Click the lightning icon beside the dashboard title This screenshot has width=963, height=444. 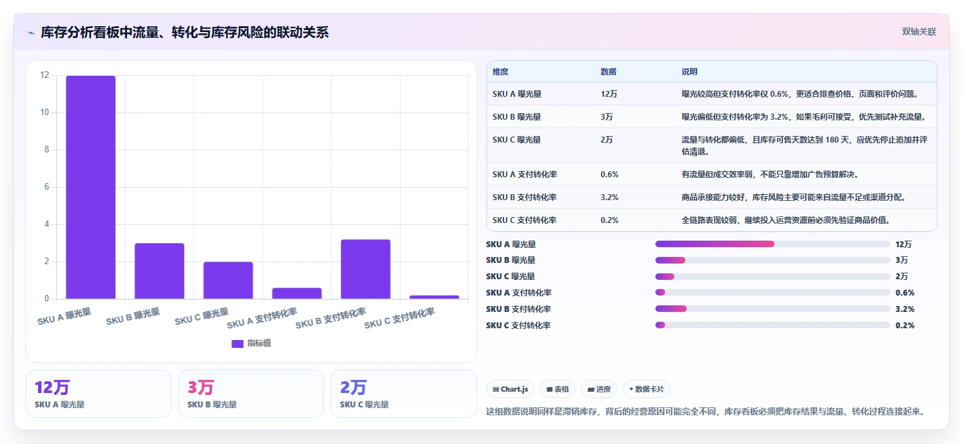[31, 32]
